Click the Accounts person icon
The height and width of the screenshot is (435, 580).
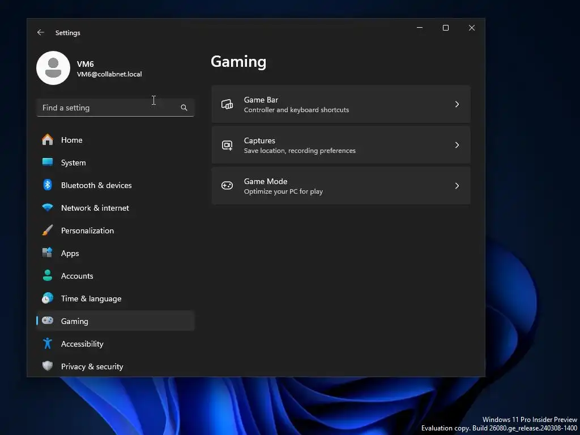click(x=48, y=276)
